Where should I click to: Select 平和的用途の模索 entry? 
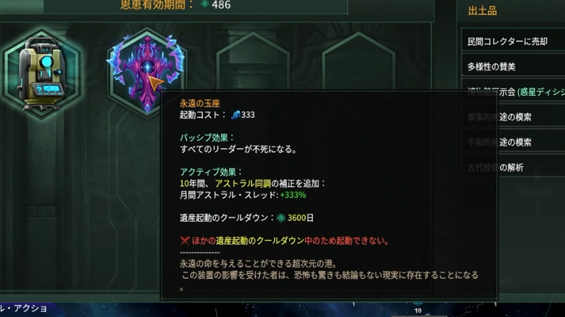513,142
